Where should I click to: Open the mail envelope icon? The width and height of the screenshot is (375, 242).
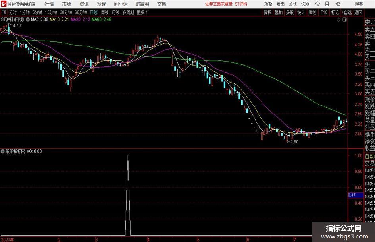pos(338,4)
